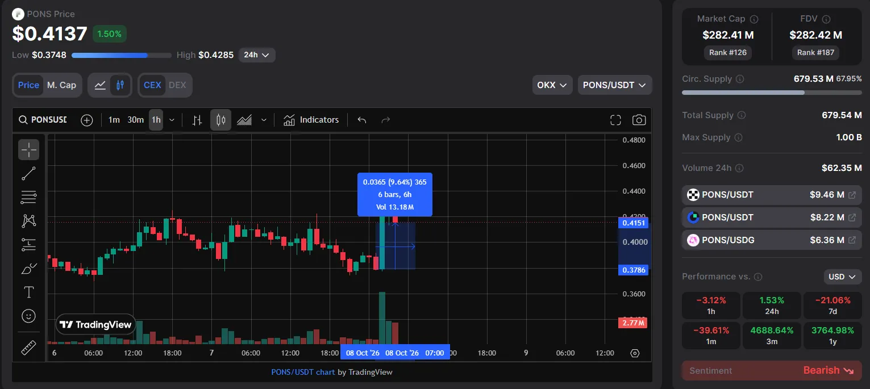Show info for Max Supply
The width and height of the screenshot is (870, 389).
[x=738, y=137]
